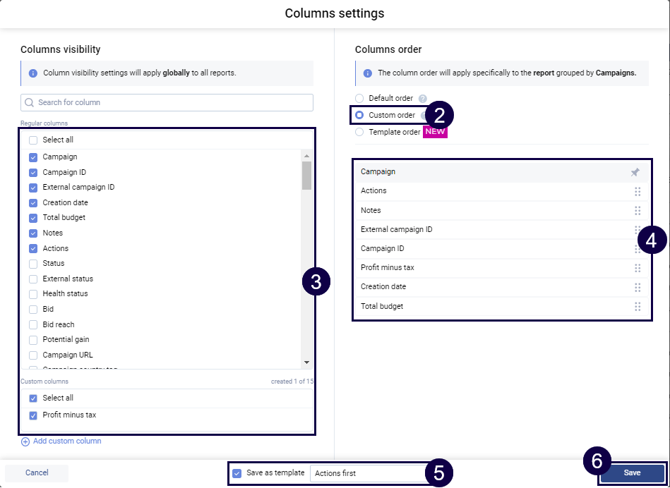Uncheck the Campaign ID column checkbox
This screenshot has height=488, width=670.
(x=33, y=173)
